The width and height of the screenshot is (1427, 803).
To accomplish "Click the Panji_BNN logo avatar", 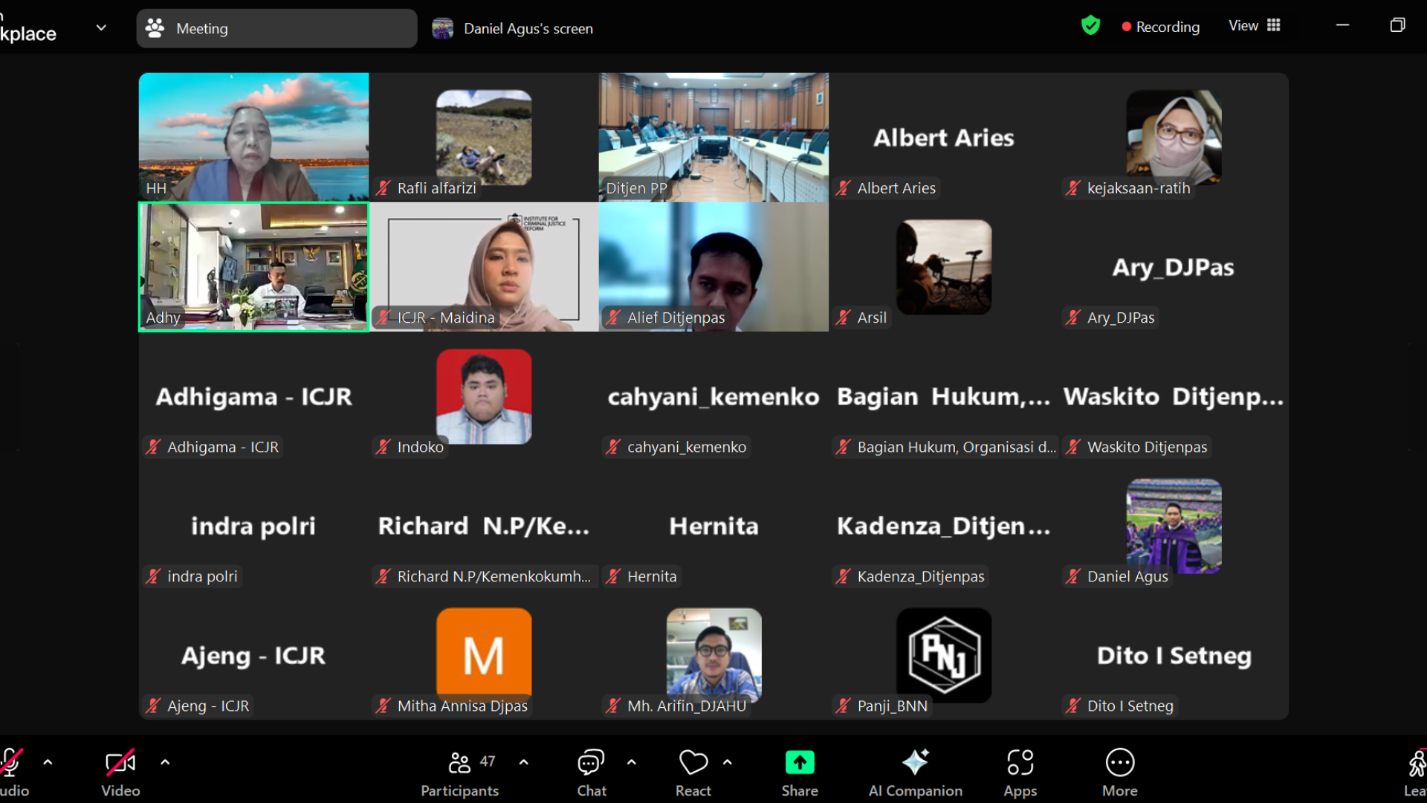I will pos(944,655).
